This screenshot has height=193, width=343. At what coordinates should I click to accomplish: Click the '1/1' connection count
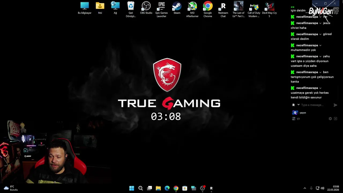(x=298, y=119)
